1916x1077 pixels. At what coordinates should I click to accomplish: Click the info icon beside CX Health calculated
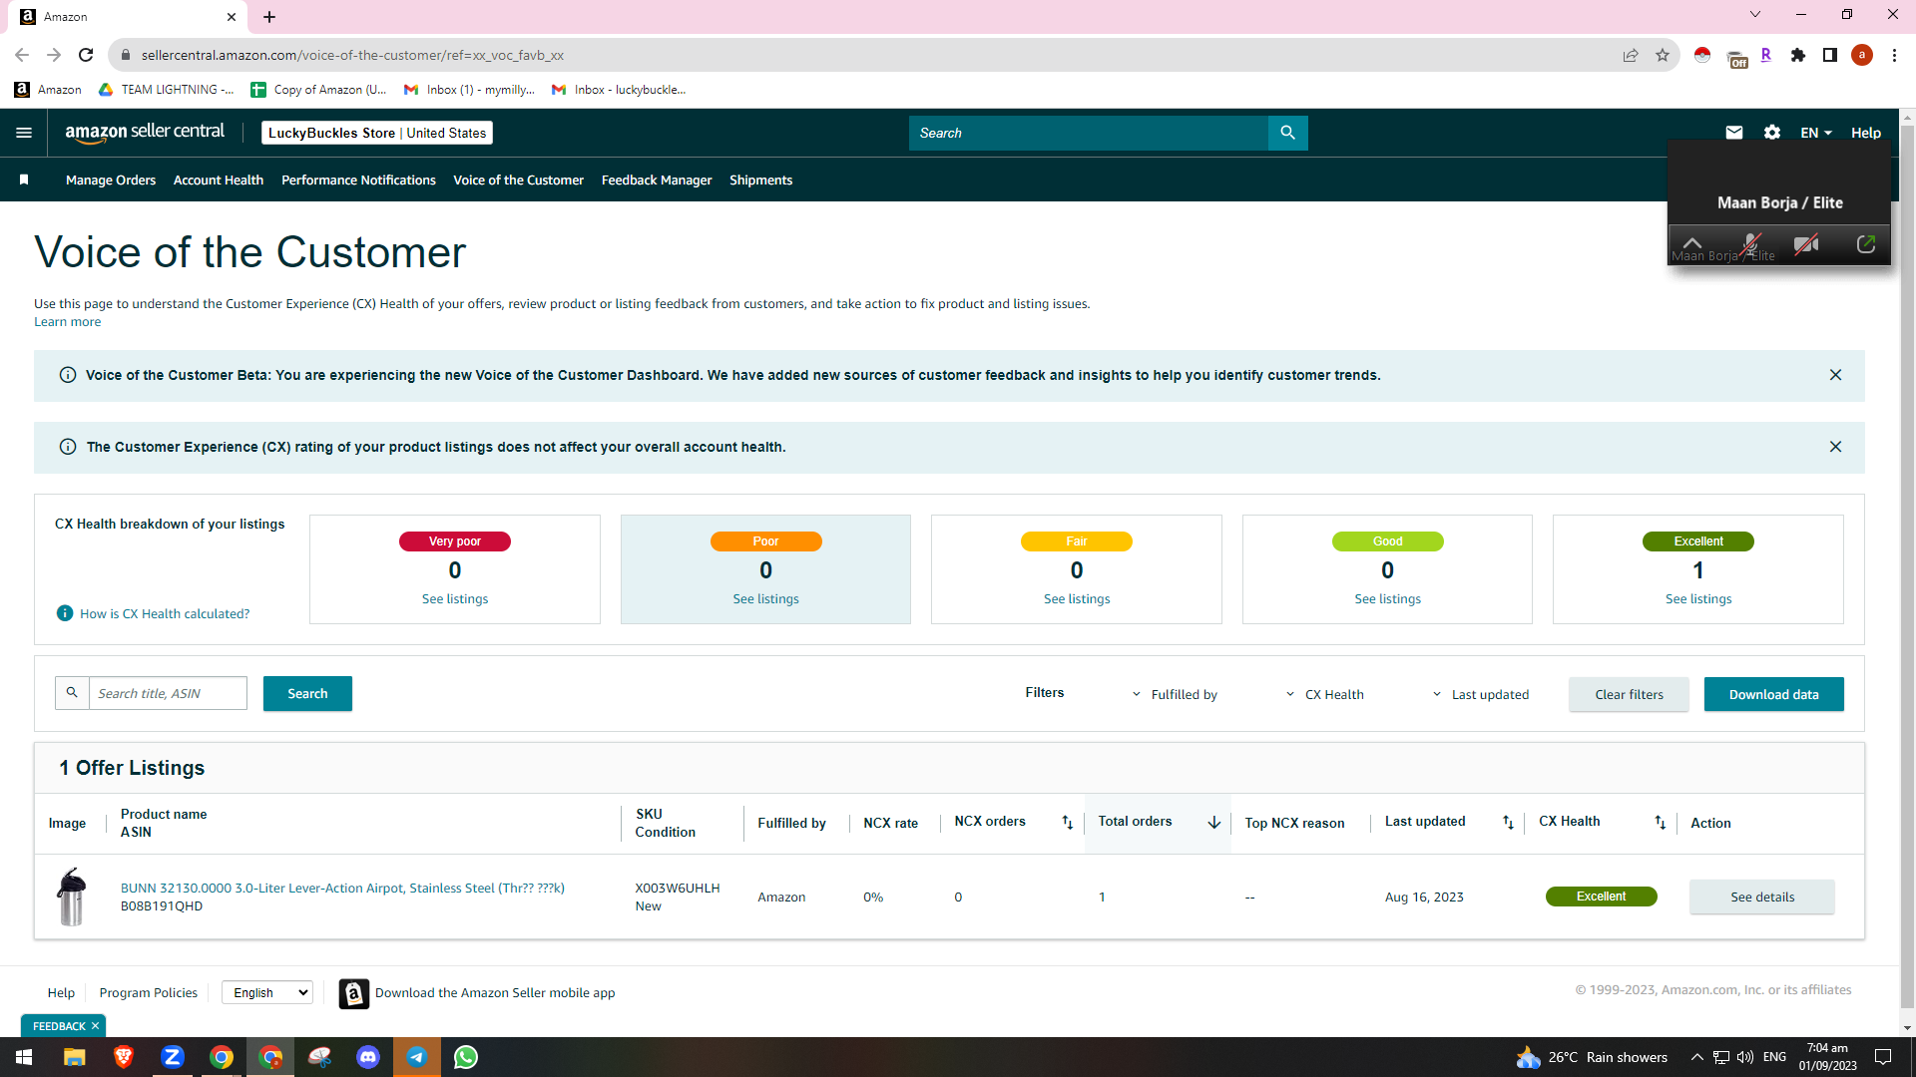click(x=65, y=613)
